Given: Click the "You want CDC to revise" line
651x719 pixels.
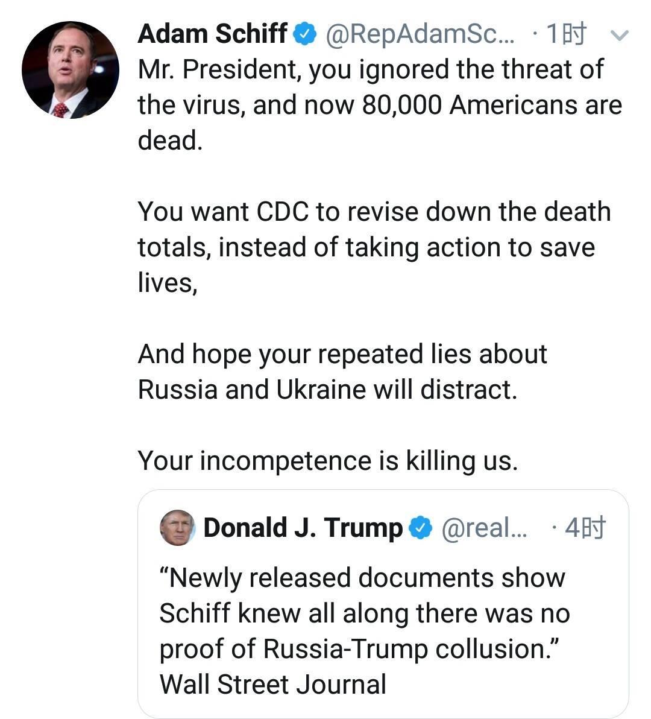Looking at the screenshot, I should [x=374, y=212].
